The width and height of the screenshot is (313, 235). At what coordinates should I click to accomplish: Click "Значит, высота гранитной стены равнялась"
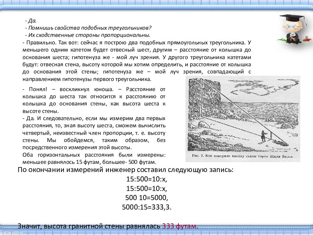[x=89, y=226]
